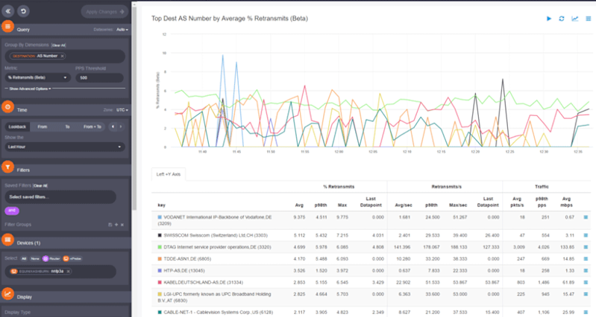
Task: Remove the nntp3a device tag
Action: click(69, 272)
